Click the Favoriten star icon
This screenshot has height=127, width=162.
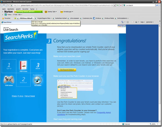tap(3, 18)
